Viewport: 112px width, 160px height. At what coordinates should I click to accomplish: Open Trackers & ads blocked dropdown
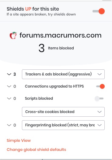[x=63, y=74]
